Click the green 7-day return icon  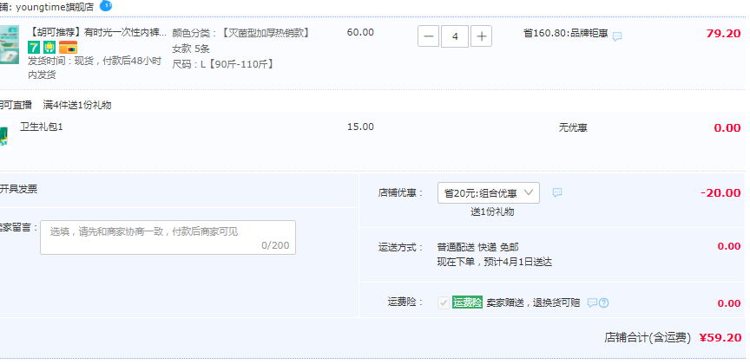[34, 48]
